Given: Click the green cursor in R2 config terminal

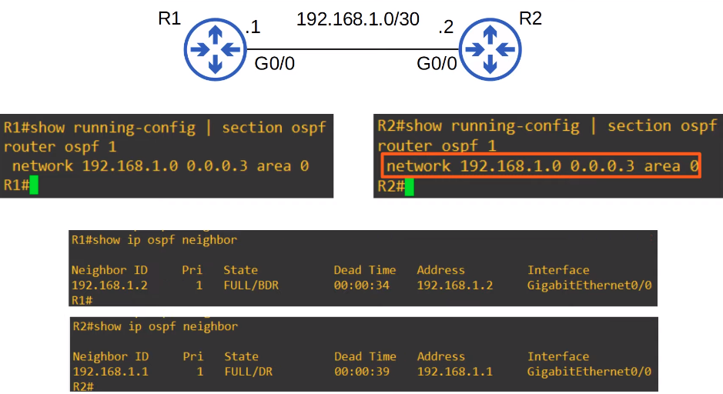Looking at the screenshot, I should [408, 187].
